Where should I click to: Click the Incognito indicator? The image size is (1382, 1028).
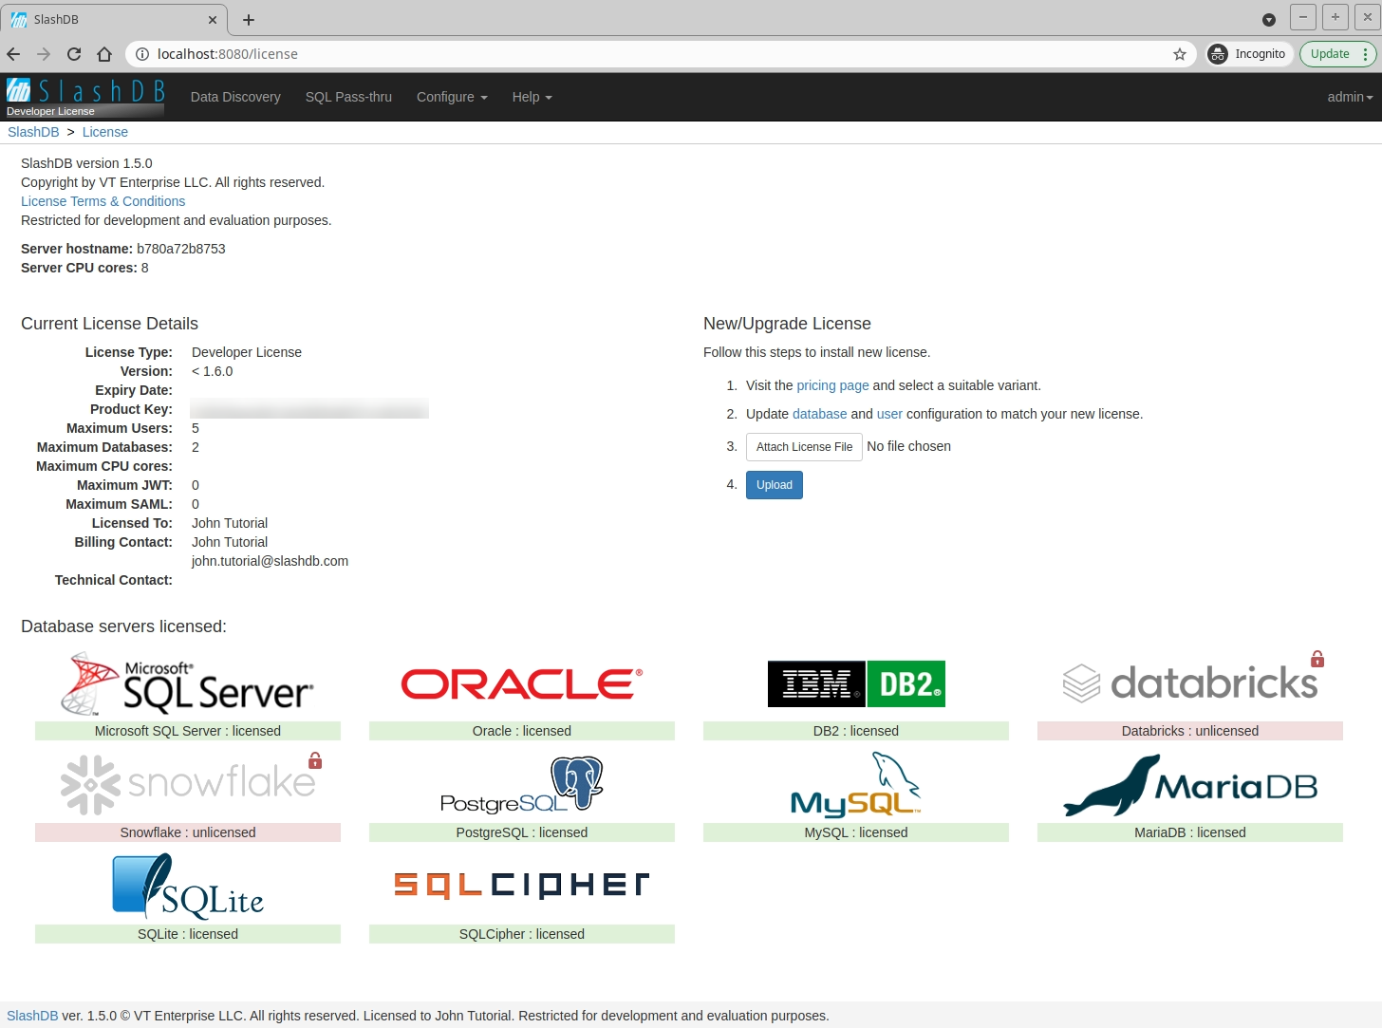1249,54
